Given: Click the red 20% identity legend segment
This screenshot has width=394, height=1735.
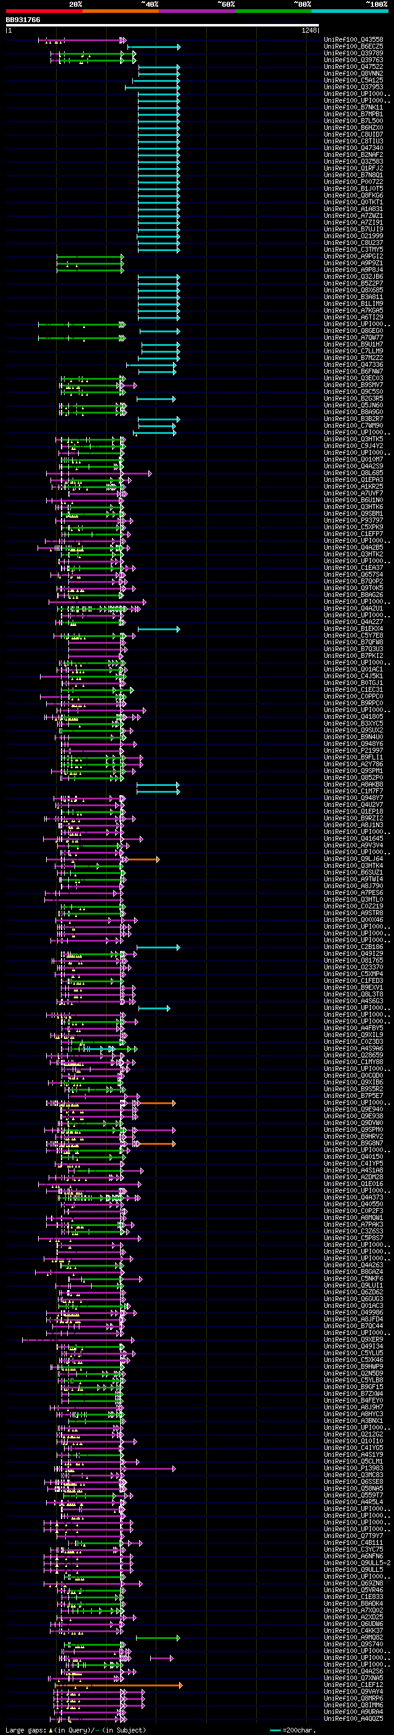Looking at the screenshot, I should 44,12.
